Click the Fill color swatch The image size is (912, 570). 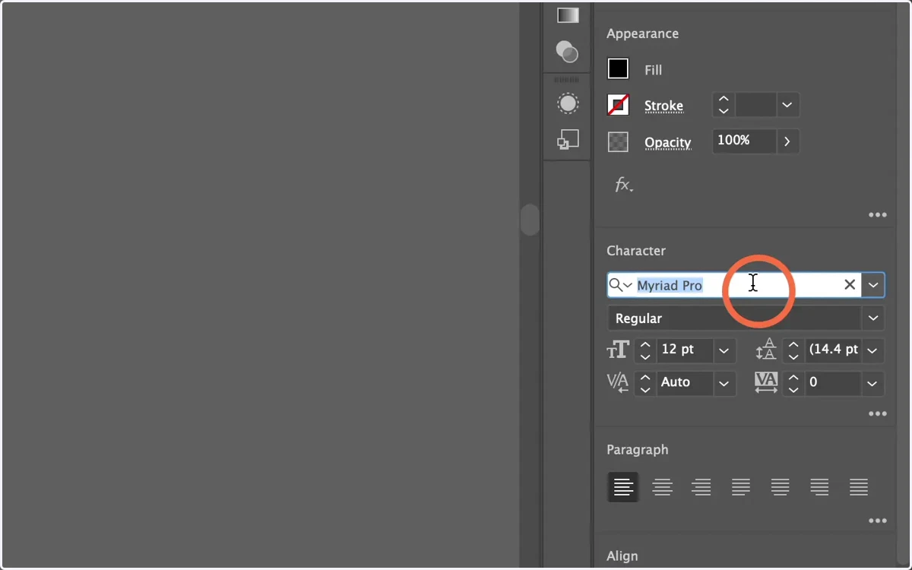pos(619,69)
